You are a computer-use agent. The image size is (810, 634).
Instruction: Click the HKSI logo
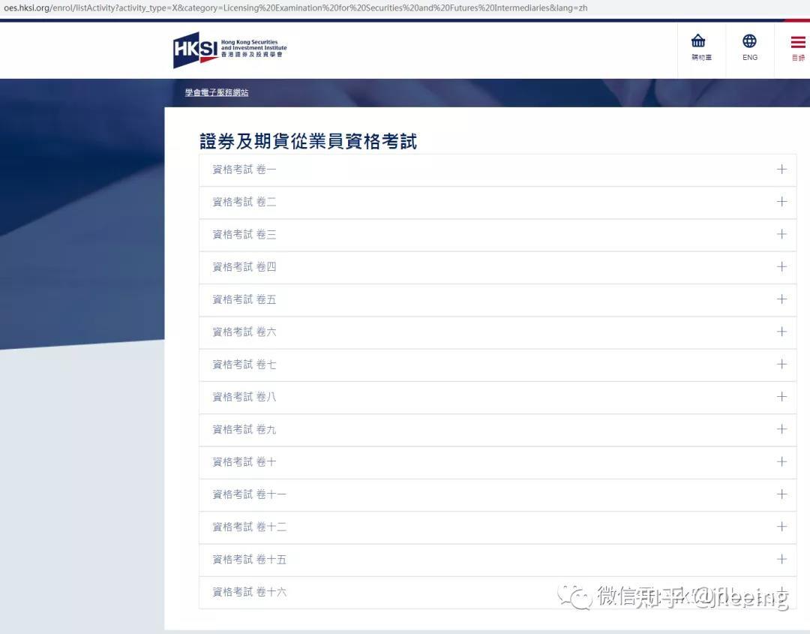[x=230, y=50]
